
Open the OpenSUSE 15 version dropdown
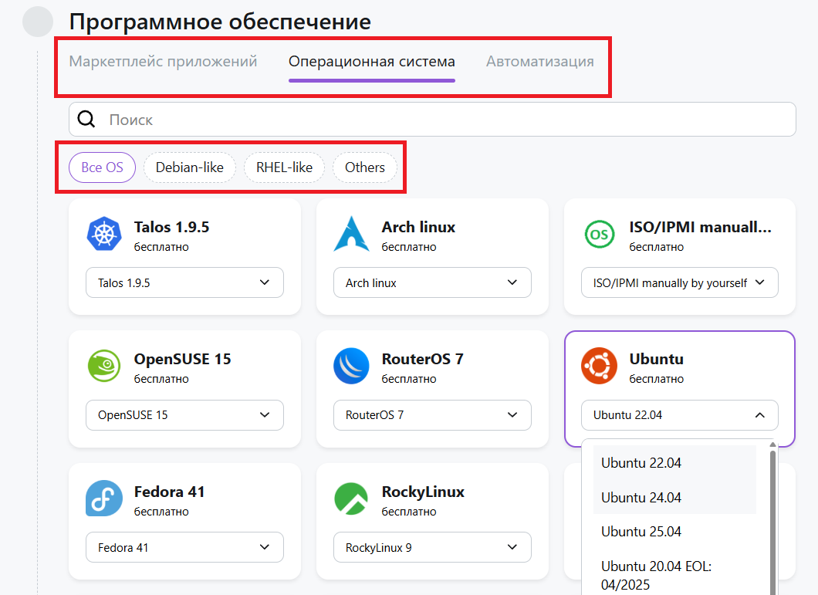pyautogui.click(x=184, y=415)
